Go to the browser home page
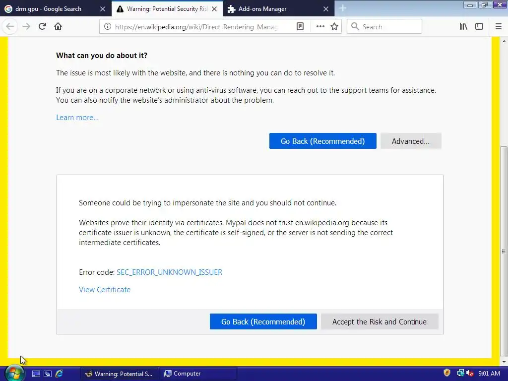This screenshot has width=508, height=381. pyautogui.click(x=58, y=27)
